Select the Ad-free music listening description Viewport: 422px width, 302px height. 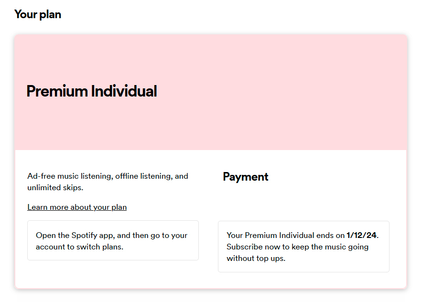108,182
